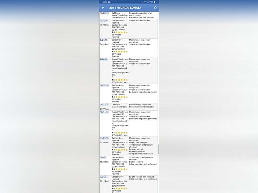Click the 88,114 mi. mileage reading
258x193 pixels.
[x=104, y=181]
